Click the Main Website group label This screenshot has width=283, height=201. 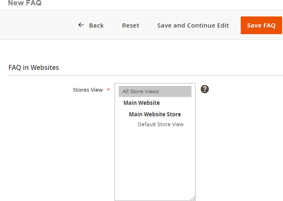[x=142, y=103]
